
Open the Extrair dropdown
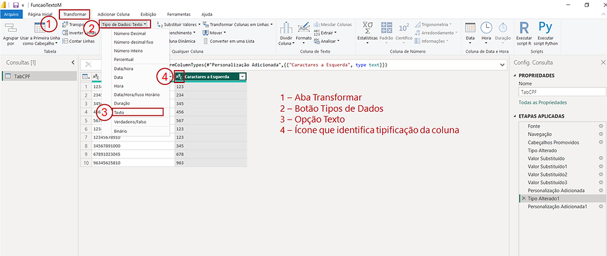pos(325,32)
